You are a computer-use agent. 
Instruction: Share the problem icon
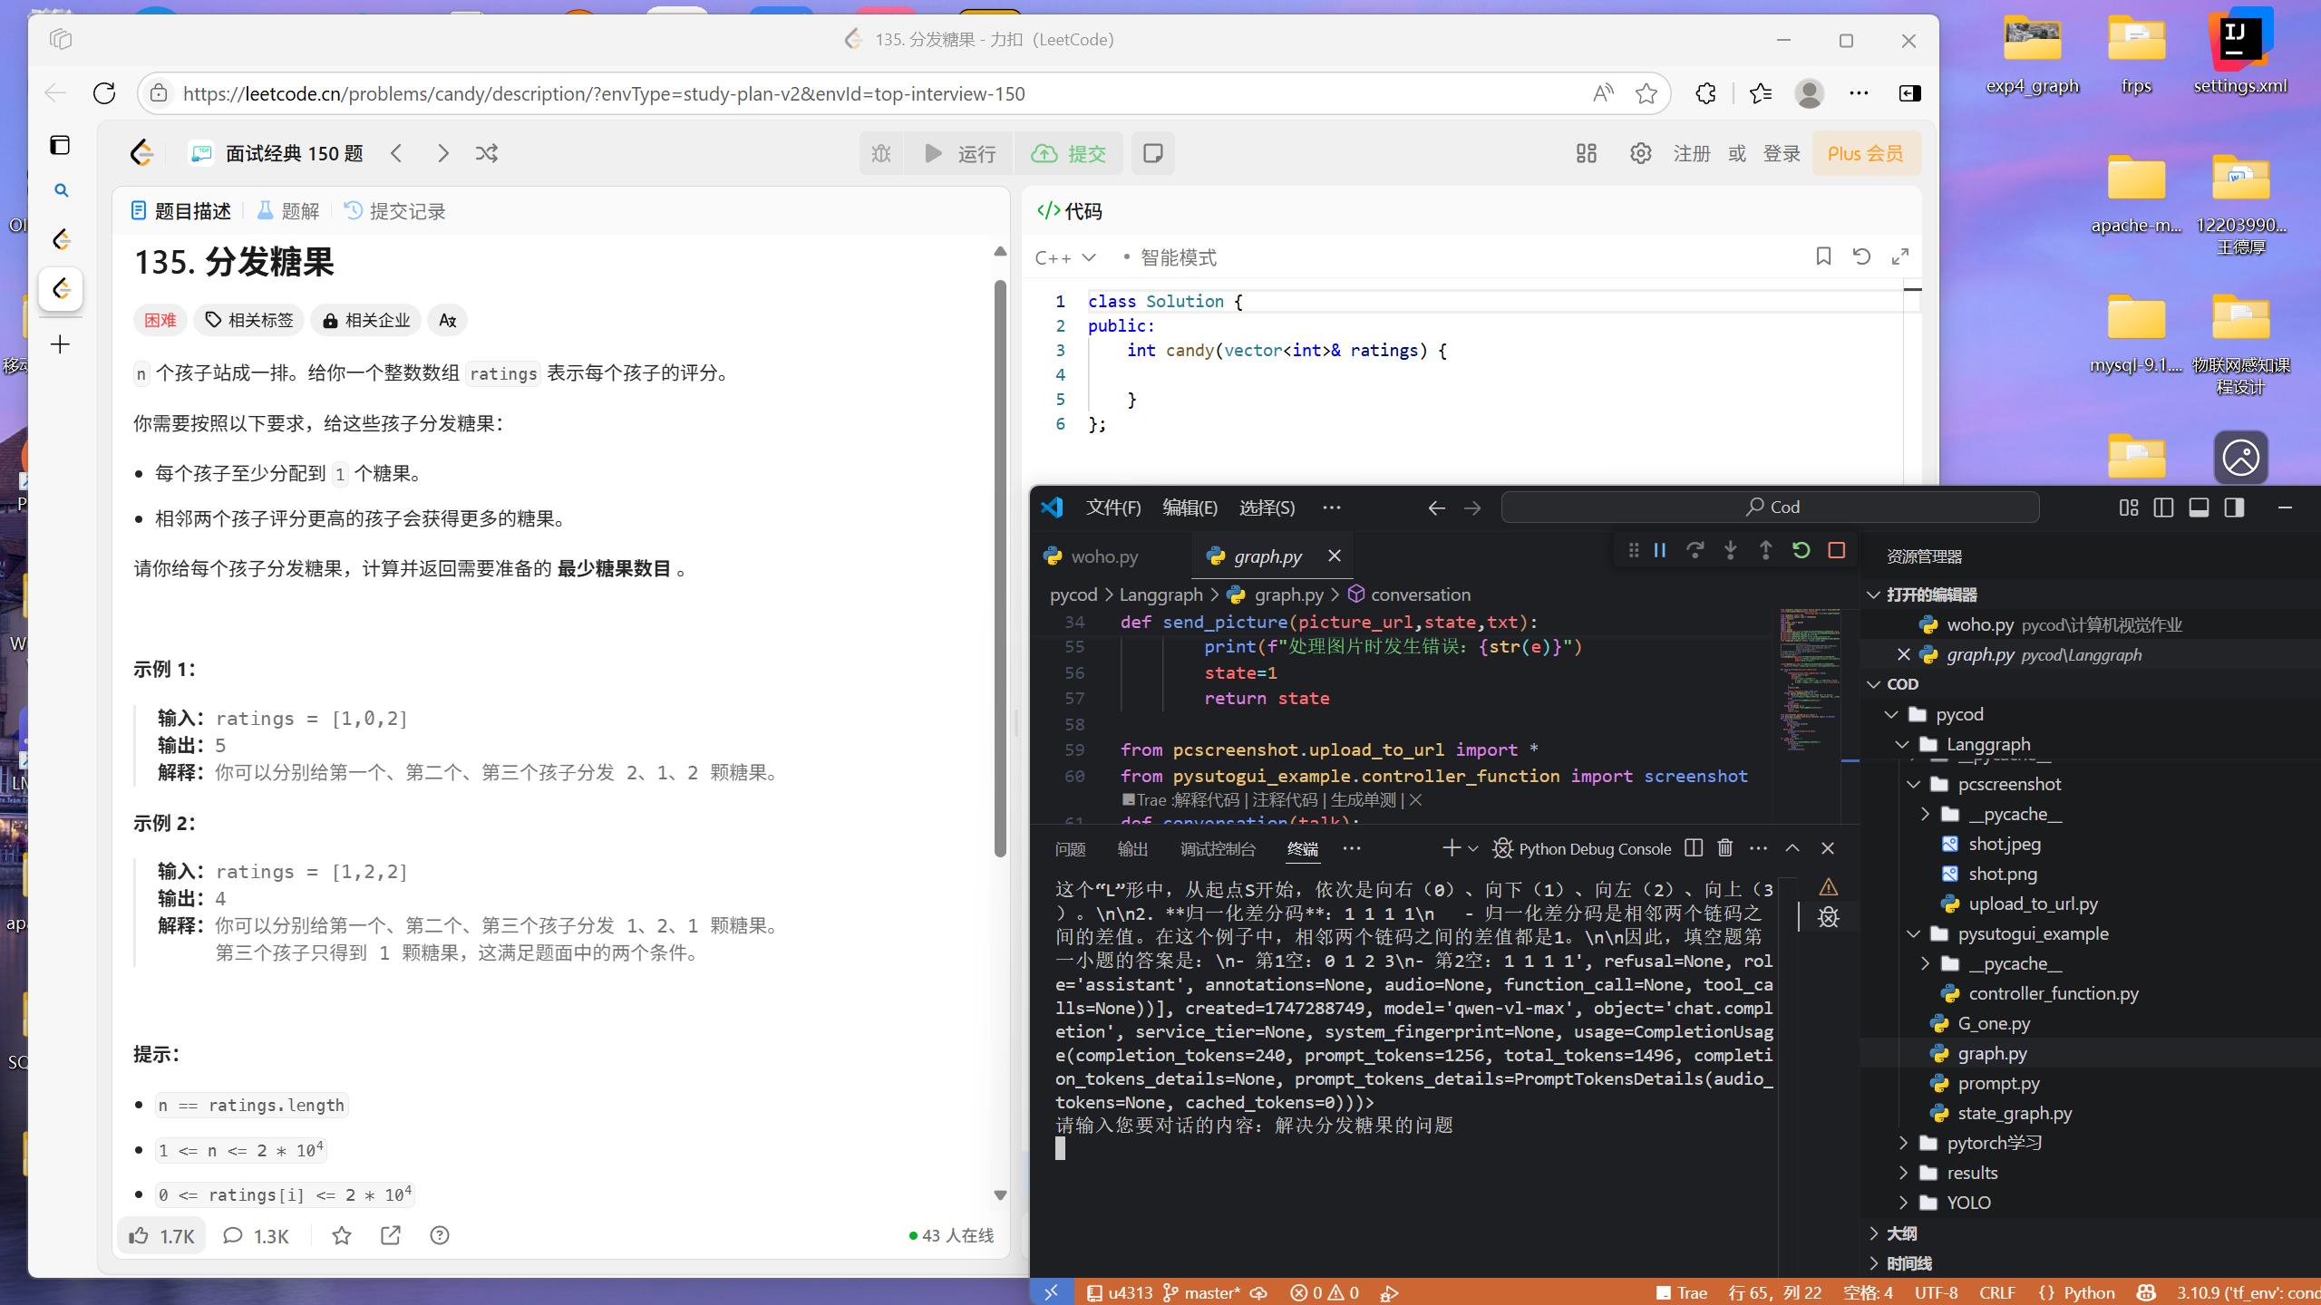[391, 1235]
